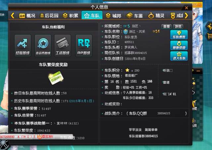
Task: Click the 经验加成 experience bonus icon
Action: coord(23,45)
